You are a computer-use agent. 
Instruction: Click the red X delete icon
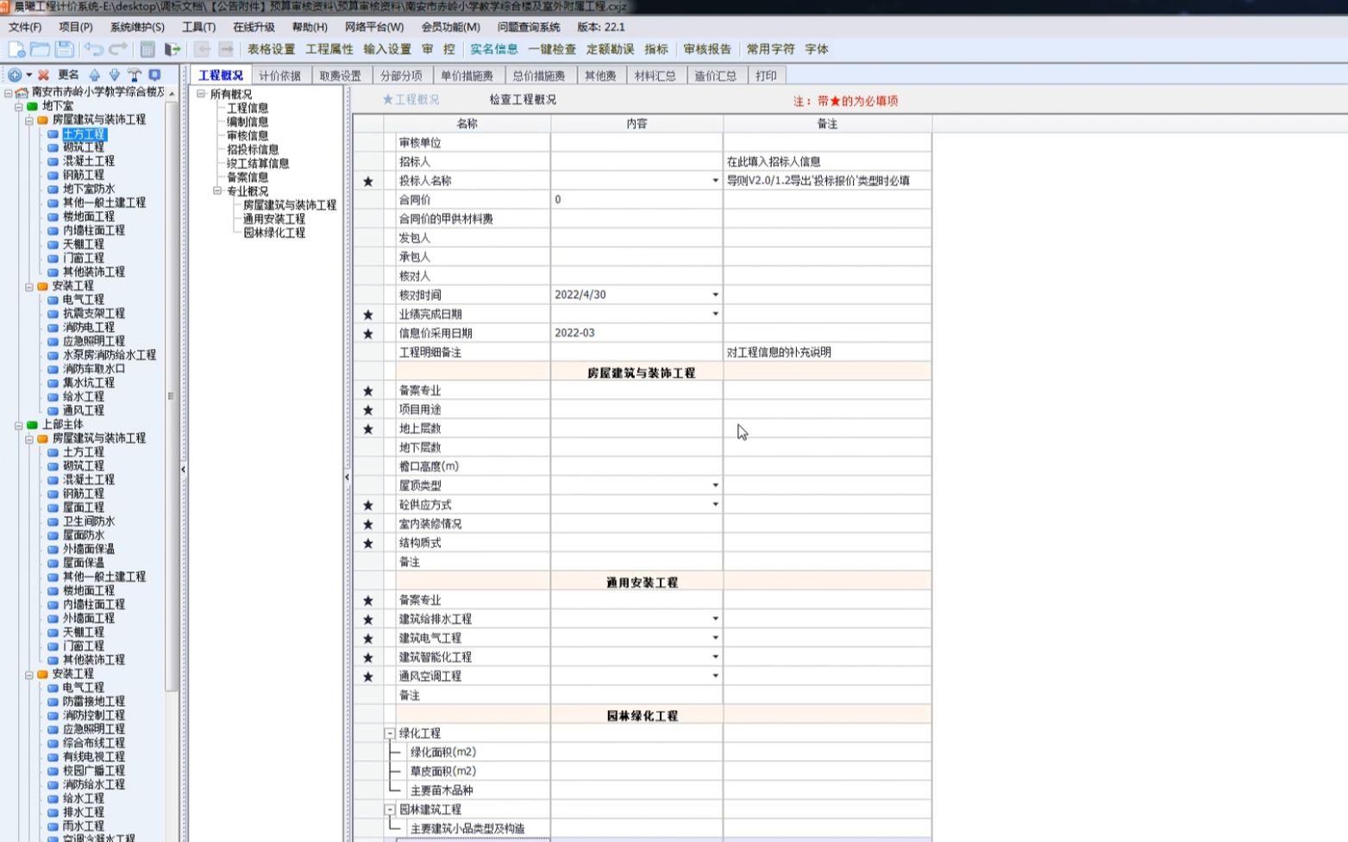click(x=43, y=75)
